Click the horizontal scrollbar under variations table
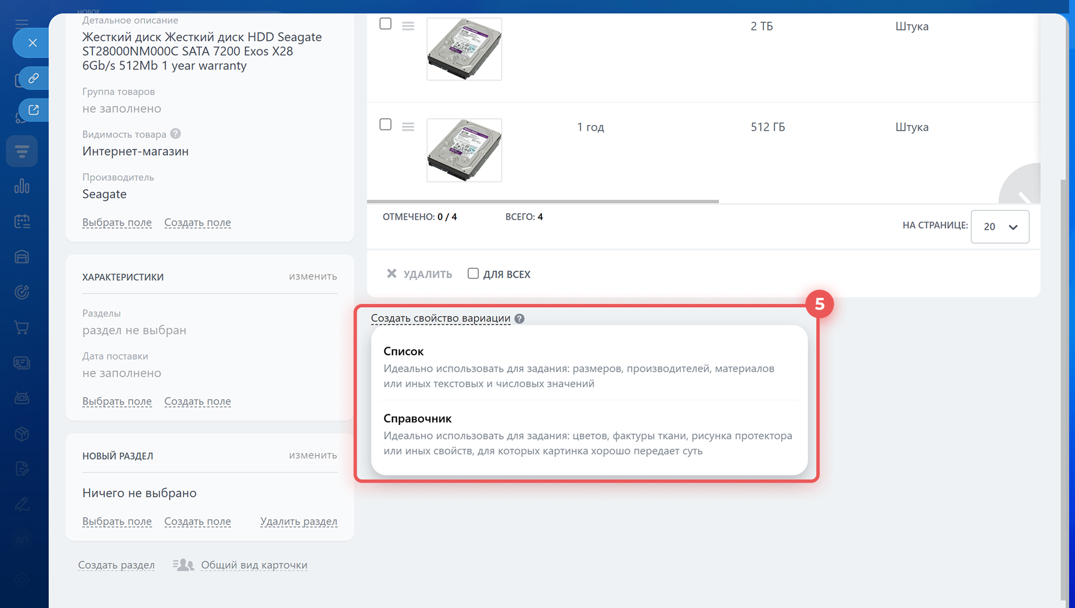Viewport: 1075px width, 608px height. (542, 201)
